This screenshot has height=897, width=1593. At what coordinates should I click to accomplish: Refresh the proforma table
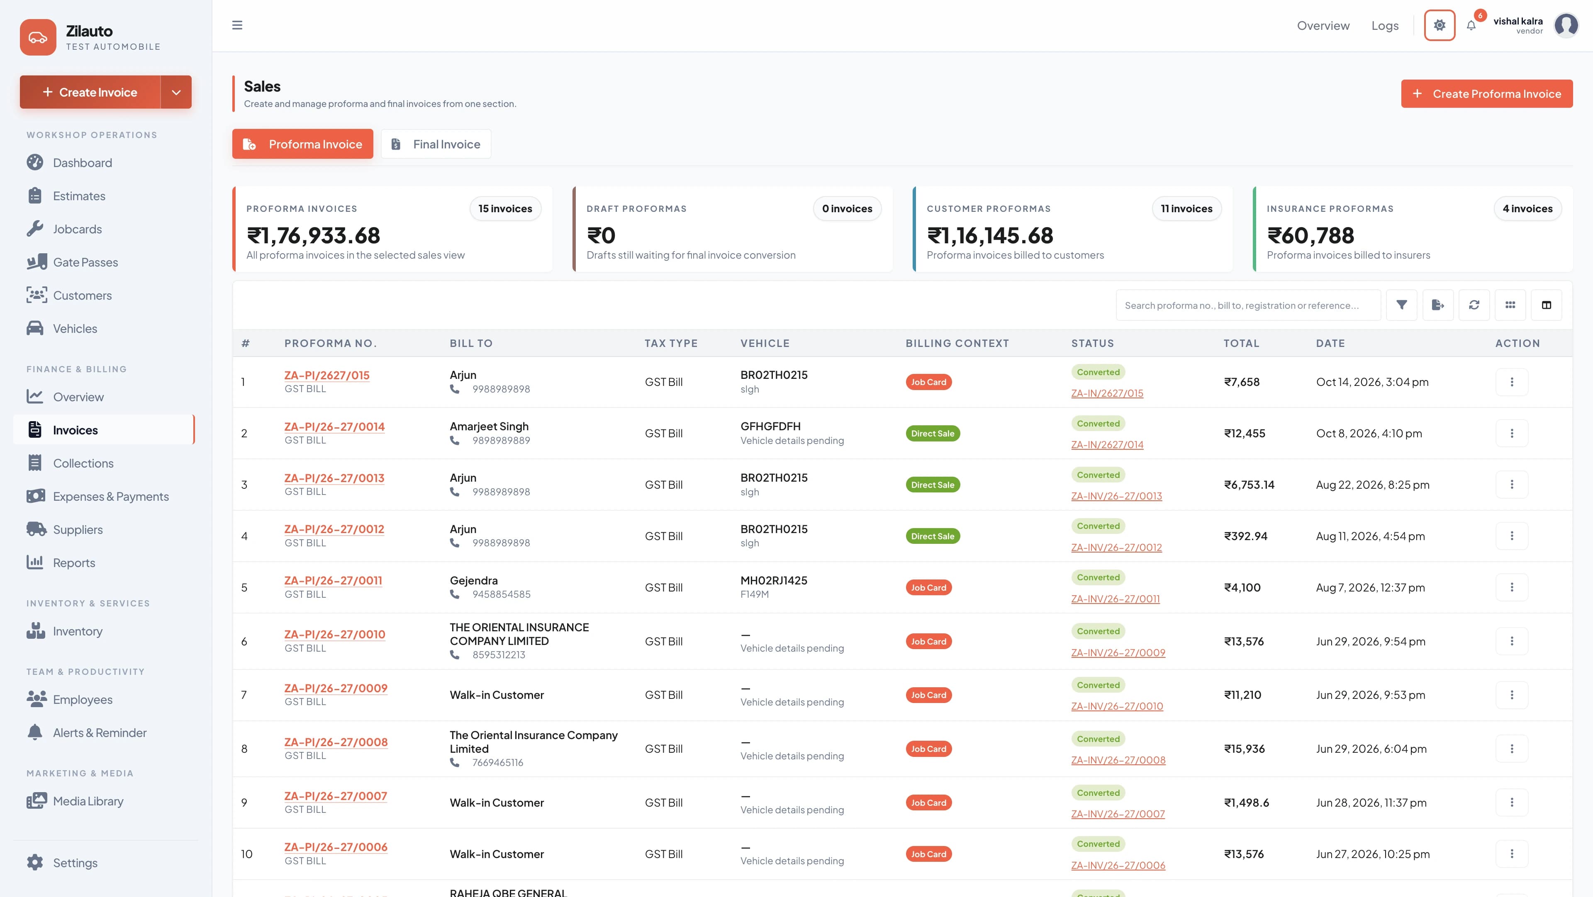[1474, 305]
